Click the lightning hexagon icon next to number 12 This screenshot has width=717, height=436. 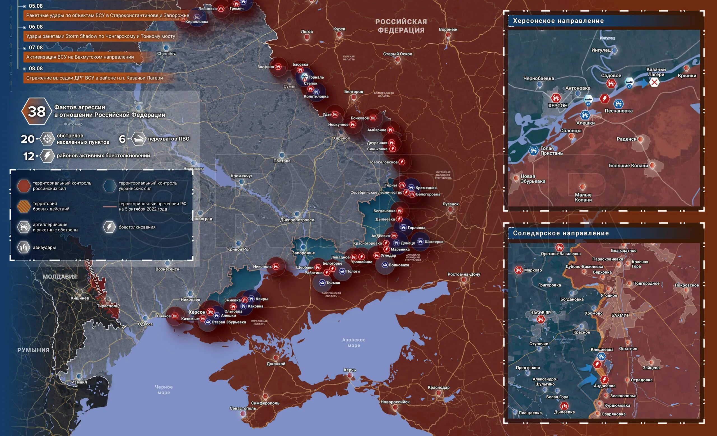point(47,156)
